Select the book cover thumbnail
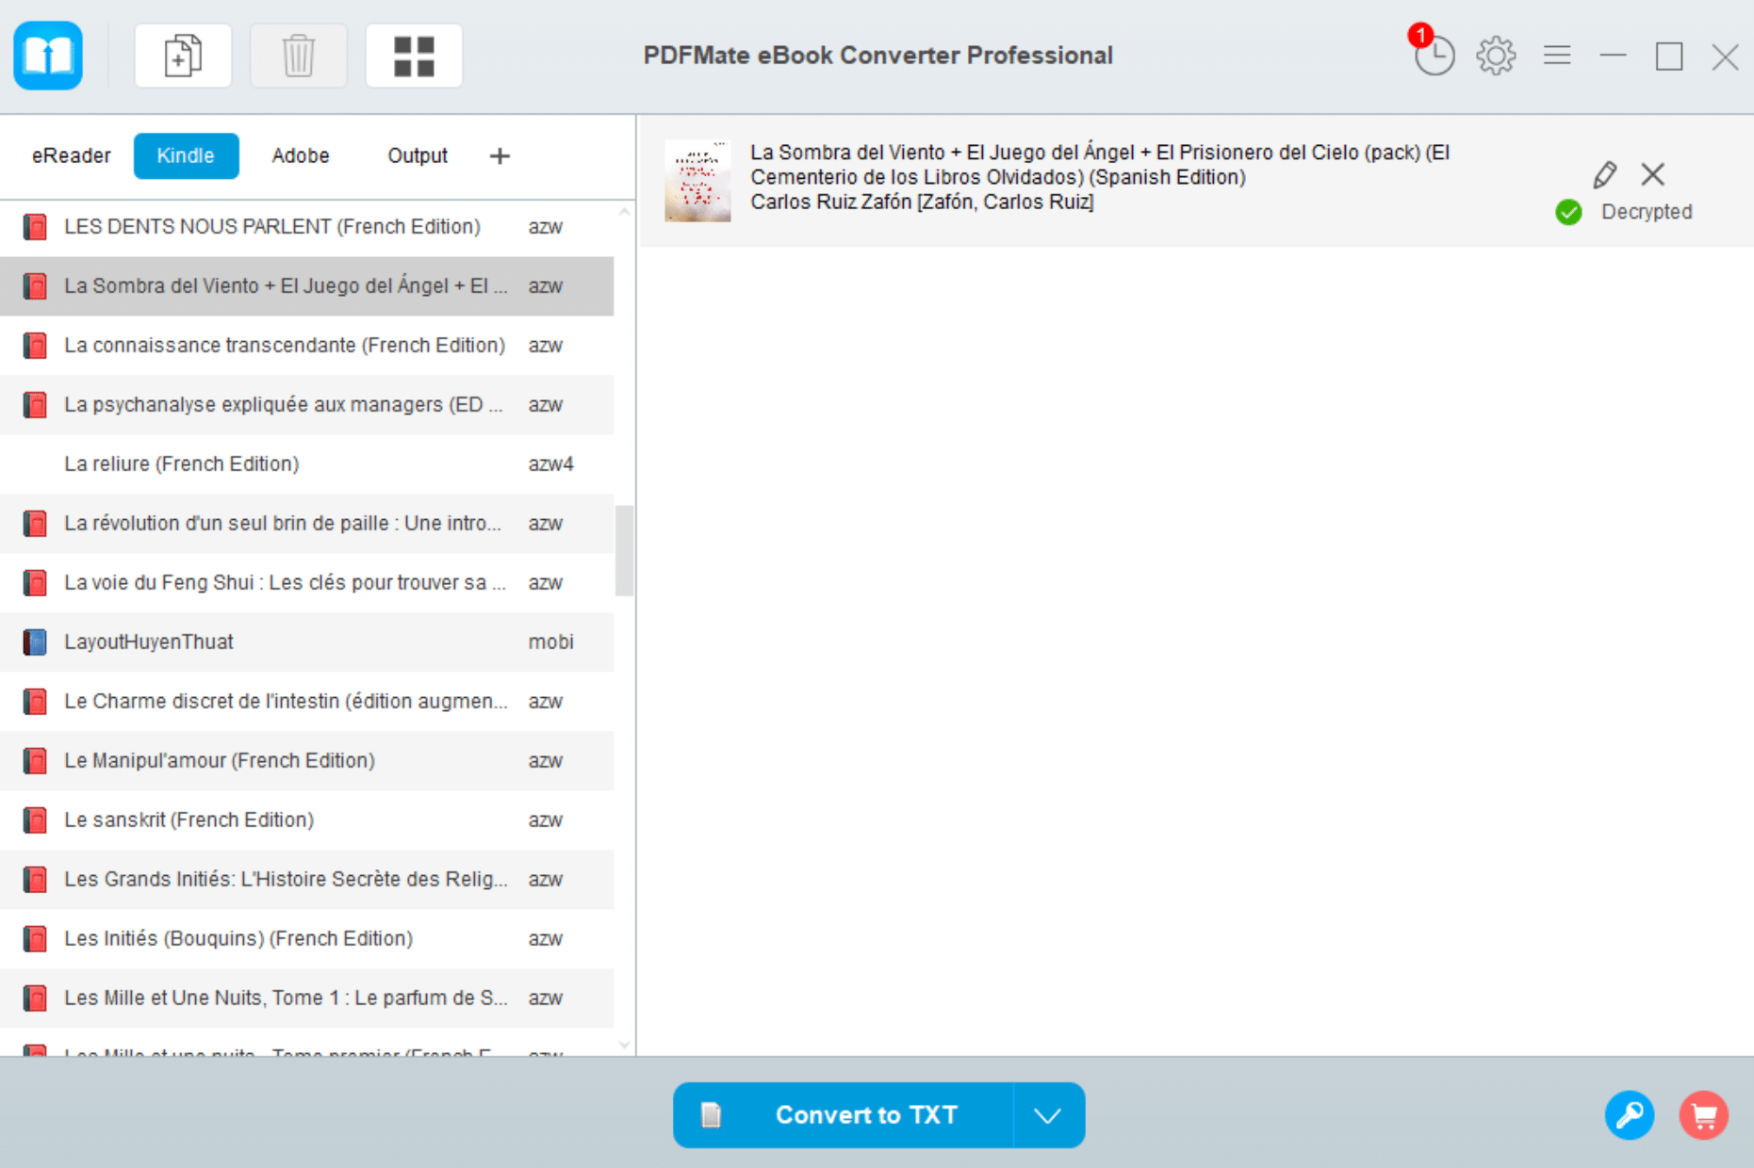Screen dimensions: 1754x1168 click(x=697, y=181)
